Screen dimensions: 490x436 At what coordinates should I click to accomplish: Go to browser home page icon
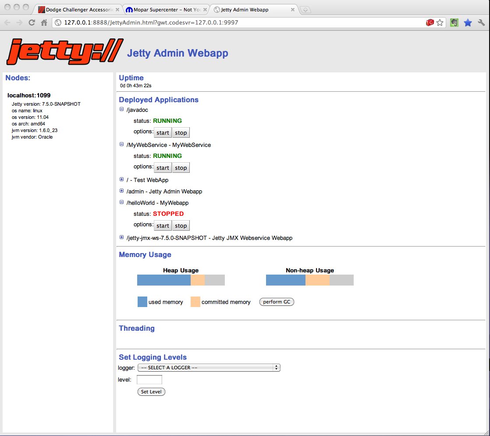coord(44,22)
